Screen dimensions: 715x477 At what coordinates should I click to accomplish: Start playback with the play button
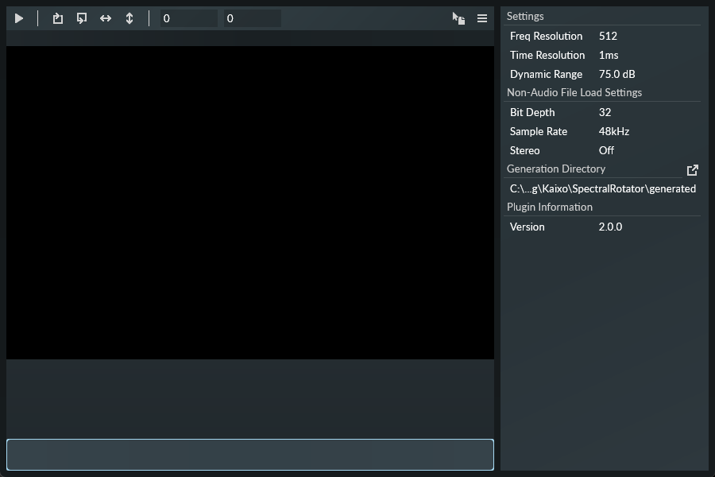point(19,18)
